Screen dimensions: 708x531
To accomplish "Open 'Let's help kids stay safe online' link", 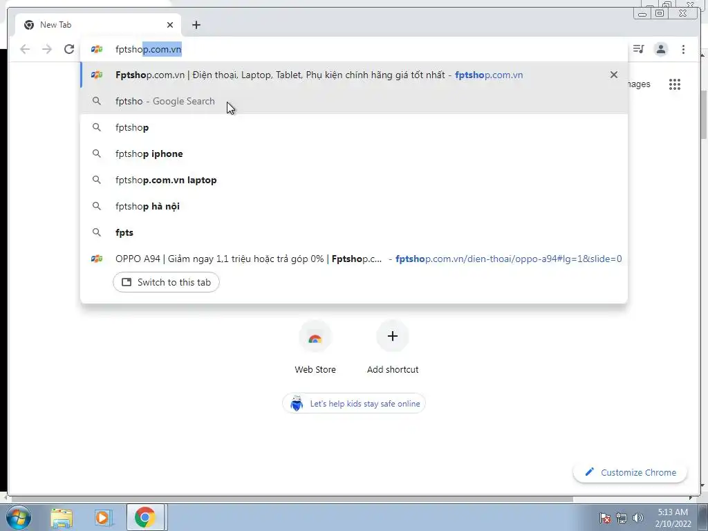I will coord(354,403).
